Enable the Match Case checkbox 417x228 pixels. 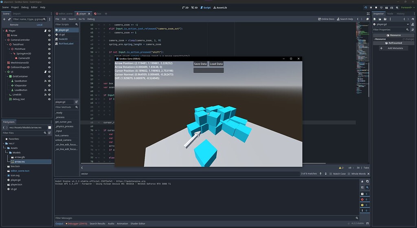(331, 174)
